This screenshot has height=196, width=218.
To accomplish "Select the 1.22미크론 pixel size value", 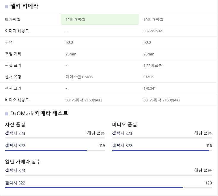I will (x=153, y=66).
